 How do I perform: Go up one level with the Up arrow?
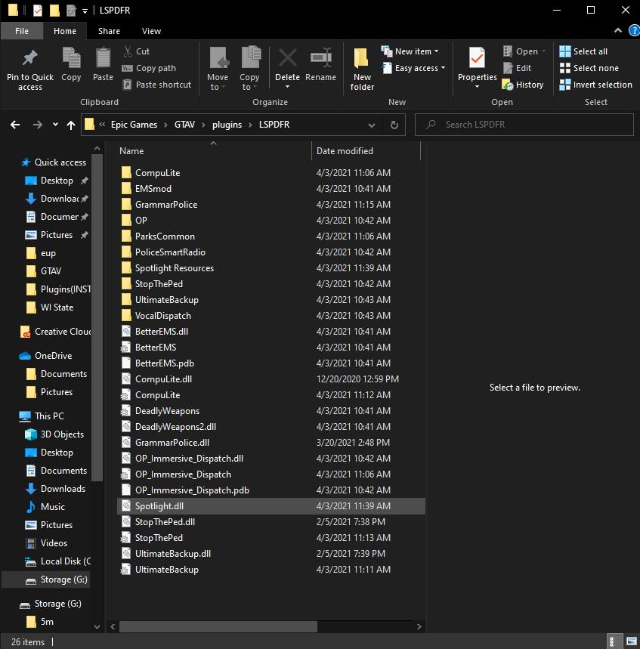pyautogui.click(x=71, y=125)
